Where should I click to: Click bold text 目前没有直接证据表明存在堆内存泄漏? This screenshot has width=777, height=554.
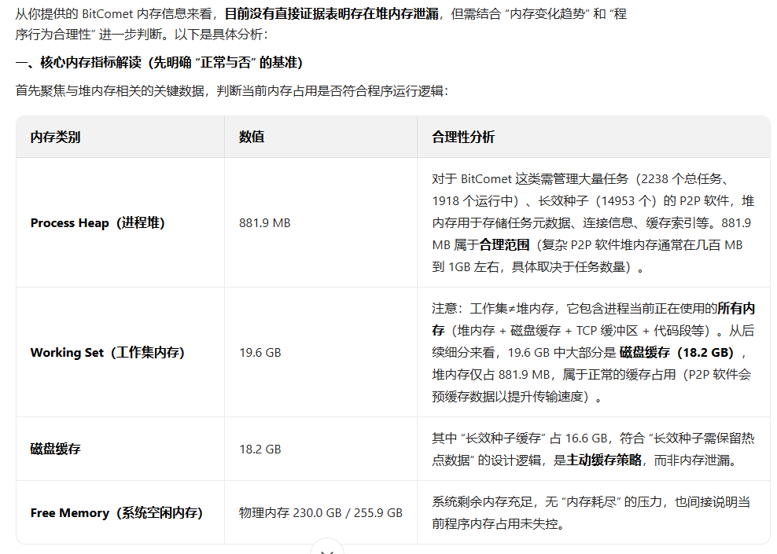pos(331,14)
